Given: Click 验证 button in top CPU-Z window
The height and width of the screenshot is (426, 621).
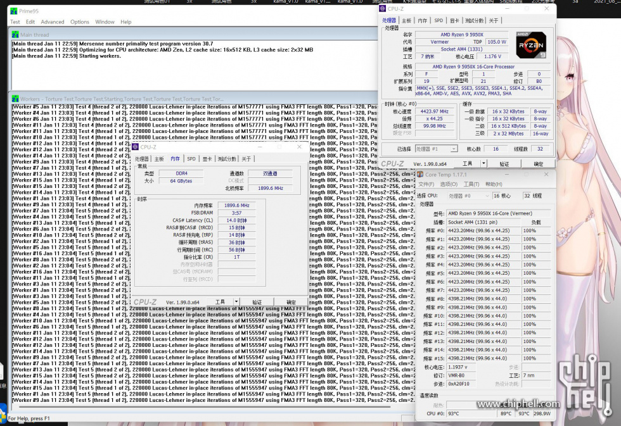Looking at the screenshot, I should (x=504, y=163).
